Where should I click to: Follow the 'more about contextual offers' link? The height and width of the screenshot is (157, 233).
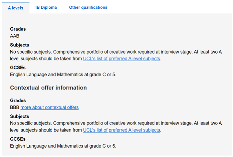pos(50,107)
